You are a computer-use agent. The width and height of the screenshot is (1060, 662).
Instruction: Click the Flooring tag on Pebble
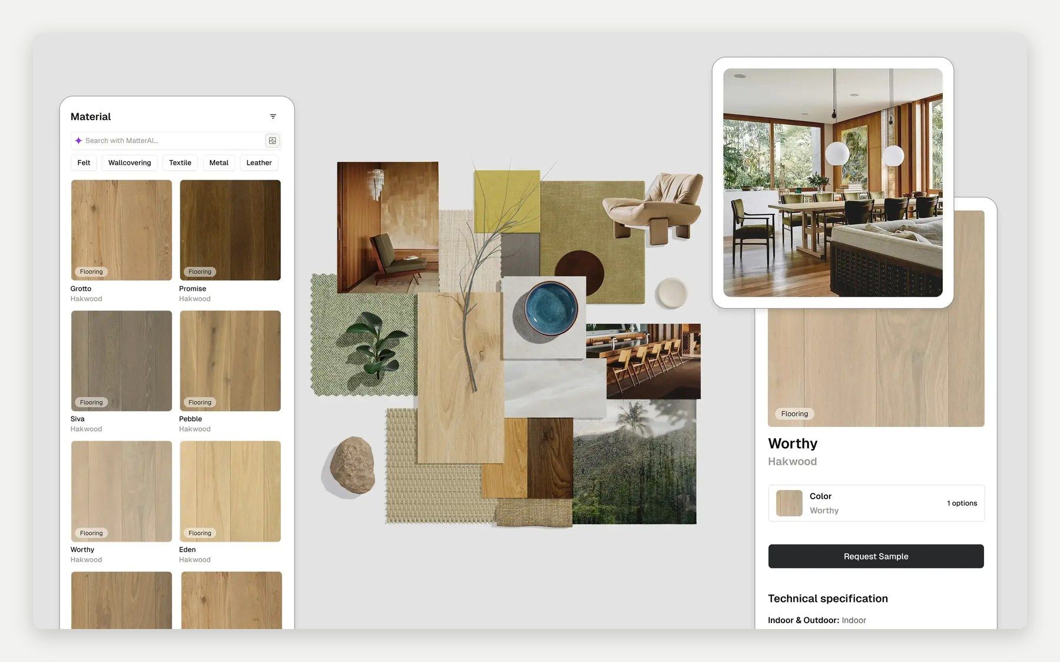(200, 402)
